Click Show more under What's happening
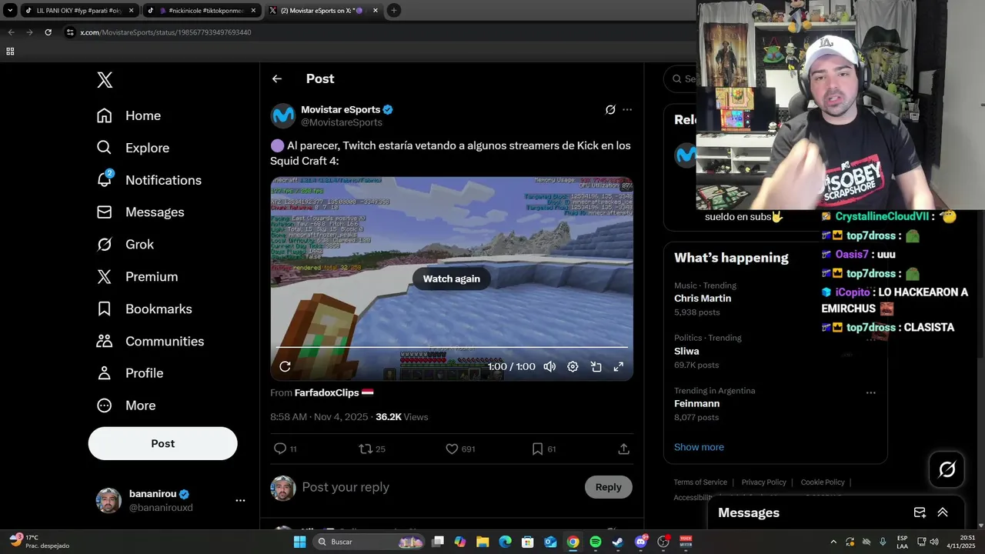Image resolution: width=985 pixels, height=554 pixels. (699, 447)
